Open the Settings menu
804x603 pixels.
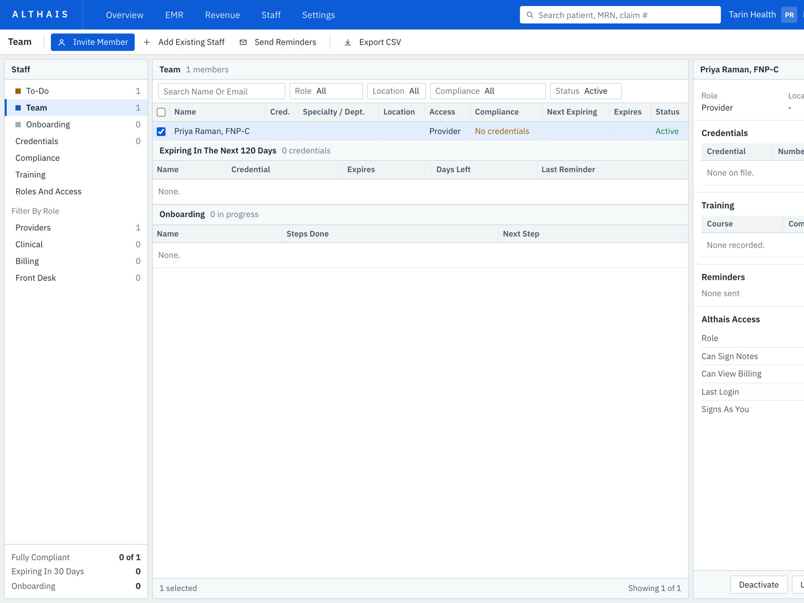tap(319, 15)
